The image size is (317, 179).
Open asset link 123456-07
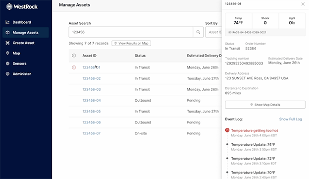pyautogui.click(x=91, y=133)
